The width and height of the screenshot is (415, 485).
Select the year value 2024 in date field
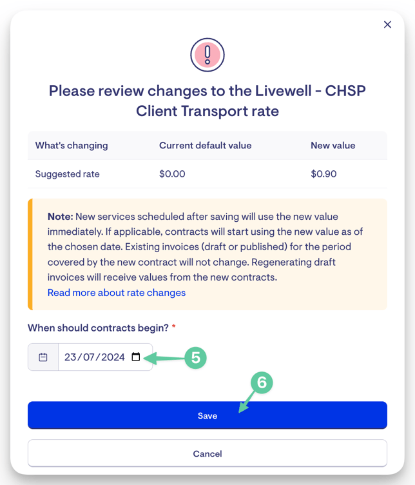tap(113, 357)
